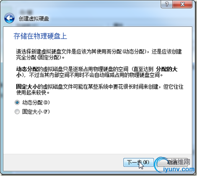
Task: Select the 动态分配(D) radio button
Action: [17, 103]
